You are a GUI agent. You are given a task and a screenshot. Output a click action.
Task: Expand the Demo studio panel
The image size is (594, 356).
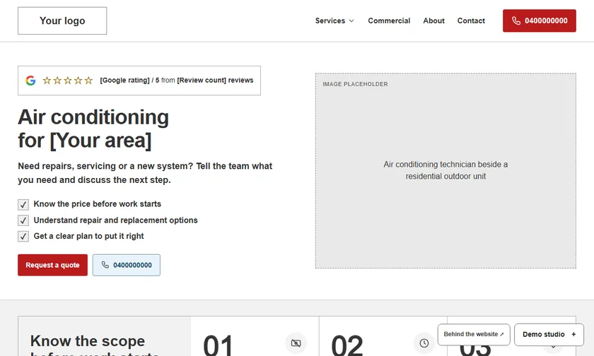(x=549, y=334)
